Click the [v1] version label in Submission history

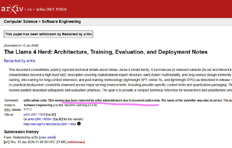[x=7, y=142]
